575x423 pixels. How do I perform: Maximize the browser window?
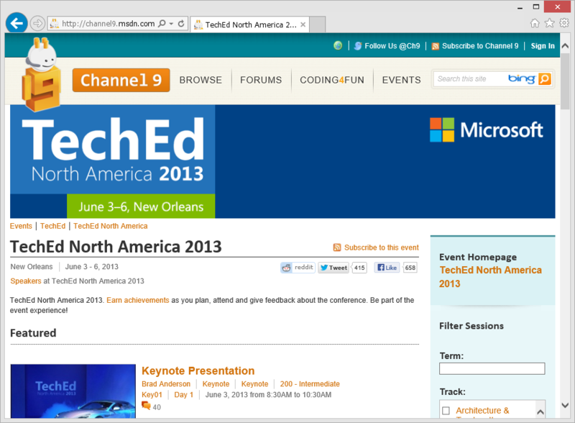pyautogui.click(x=536, y=7)
